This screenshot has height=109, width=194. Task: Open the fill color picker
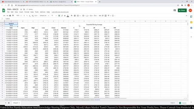click(72, 16)
